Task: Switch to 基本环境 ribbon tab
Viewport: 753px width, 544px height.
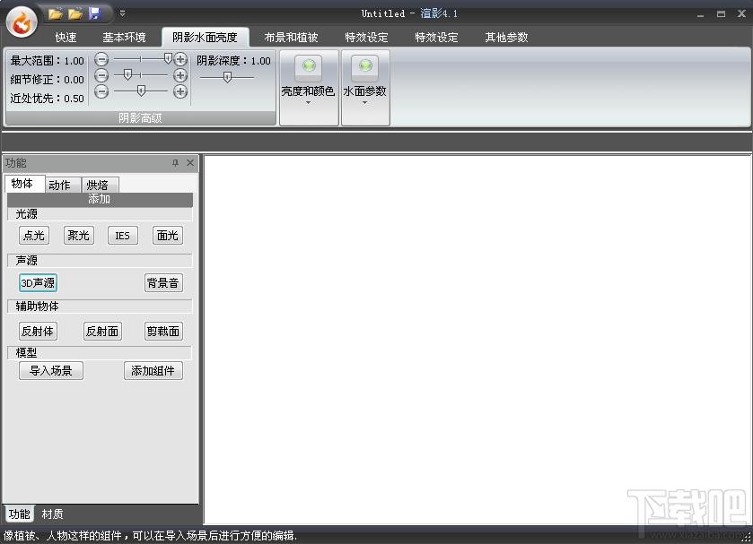Action: point(124,38)
